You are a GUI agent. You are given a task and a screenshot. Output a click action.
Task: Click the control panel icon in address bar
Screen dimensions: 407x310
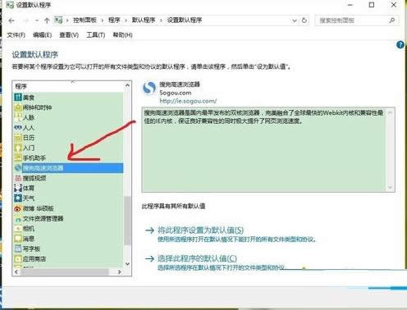coord(58,21)
